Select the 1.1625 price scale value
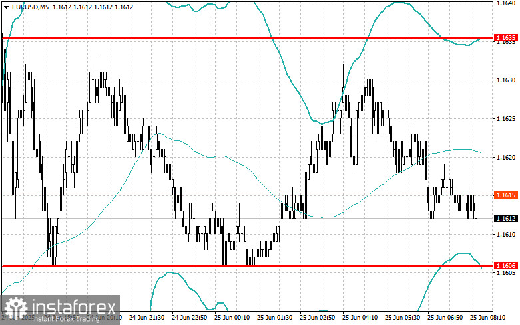Viewport: 520px width, 325px height. click(x=506, y=118)
